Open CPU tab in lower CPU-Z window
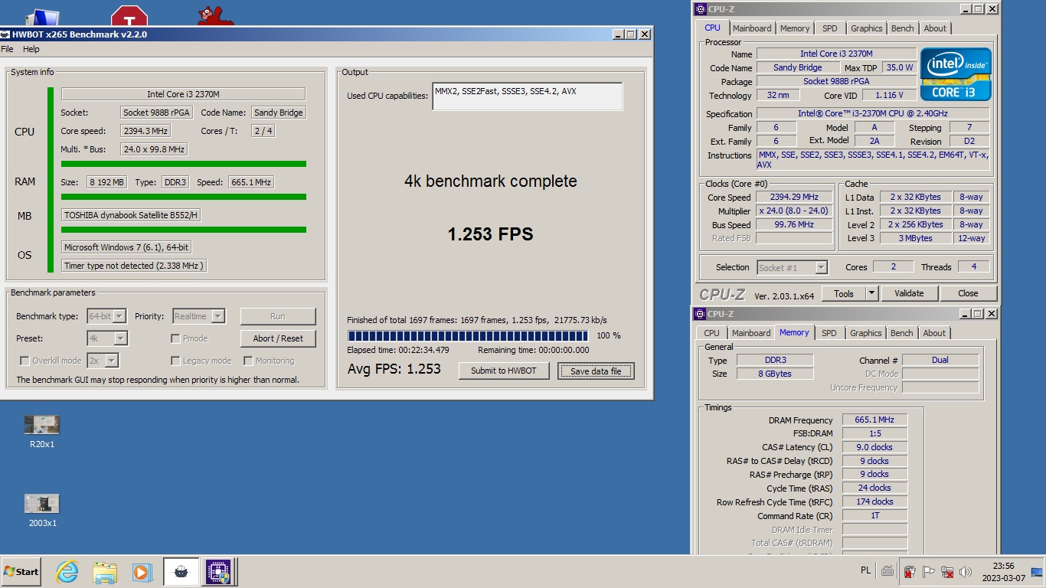Image resolution: width=1046 pixels, height=588 pixels. (711, 333)
